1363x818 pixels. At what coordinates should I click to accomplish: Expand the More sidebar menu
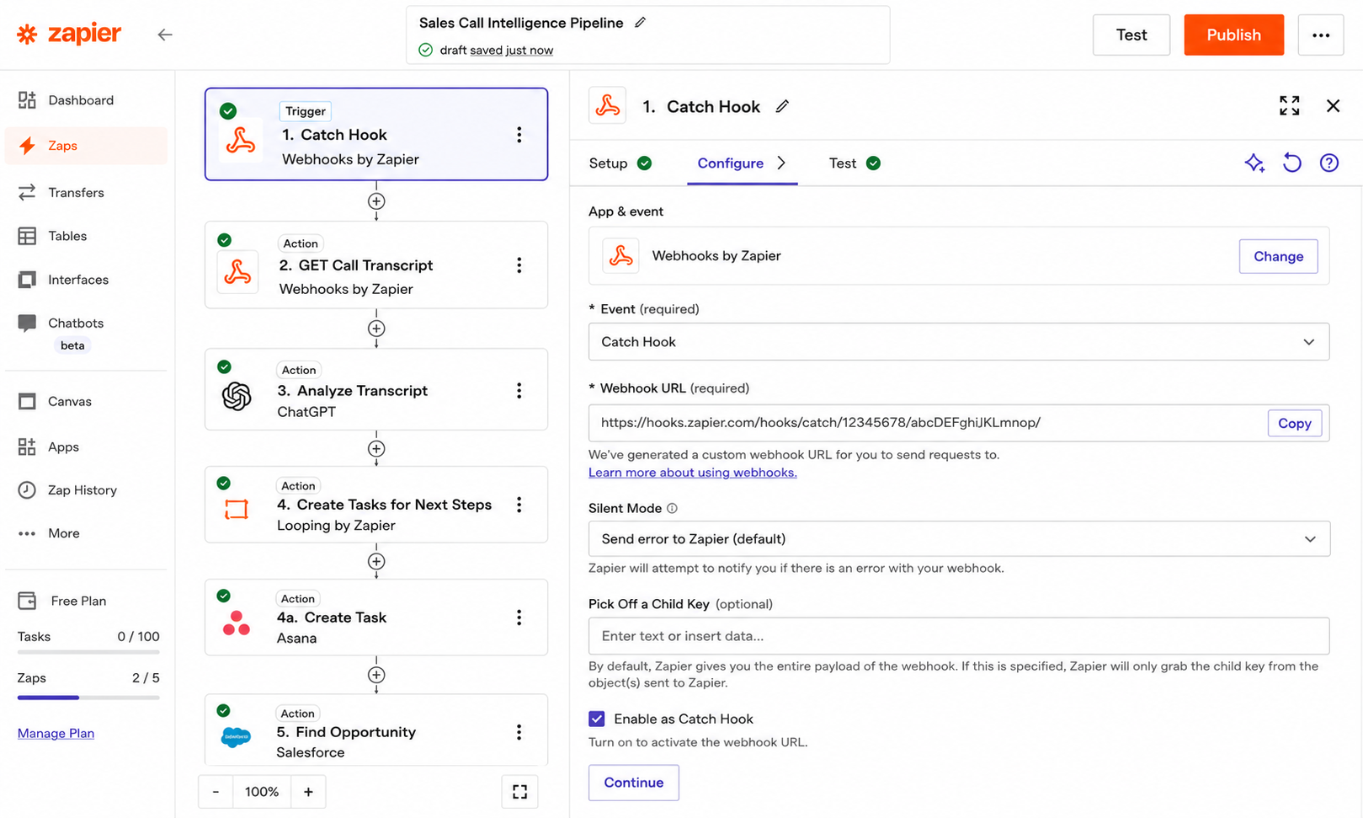(x=85, y=533)
